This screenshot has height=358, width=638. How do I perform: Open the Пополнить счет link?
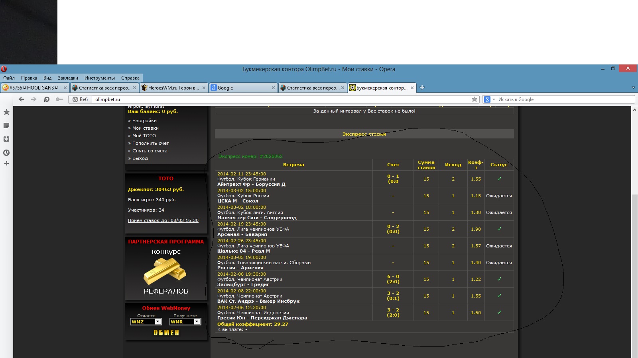point(151,143)
